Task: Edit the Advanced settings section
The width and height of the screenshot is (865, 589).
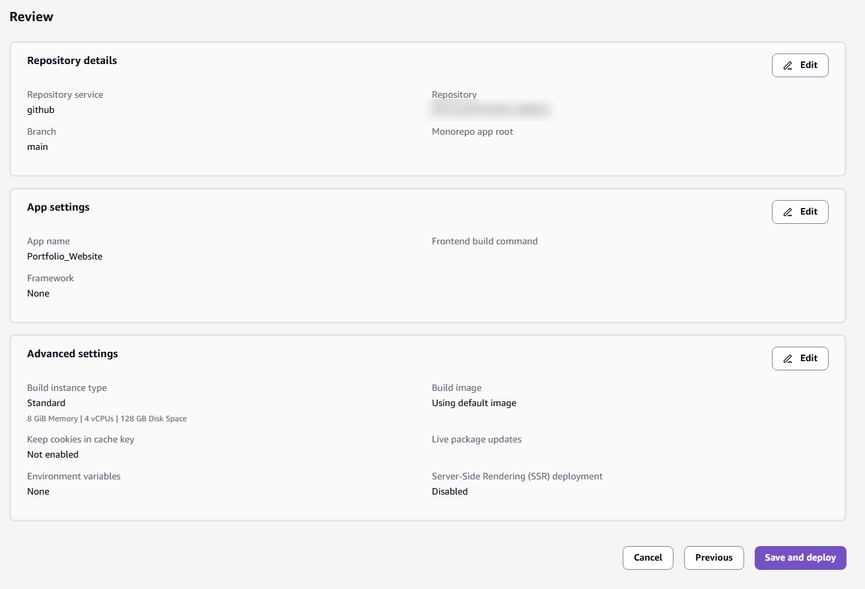Action: tap(800, 358)
